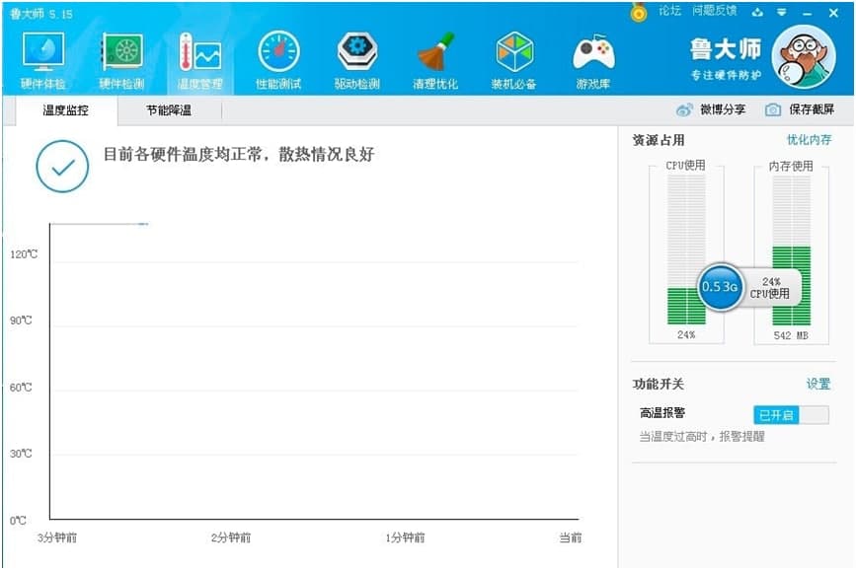
Task: Minimize the 鲁大师 window
Action: (808, 13)
